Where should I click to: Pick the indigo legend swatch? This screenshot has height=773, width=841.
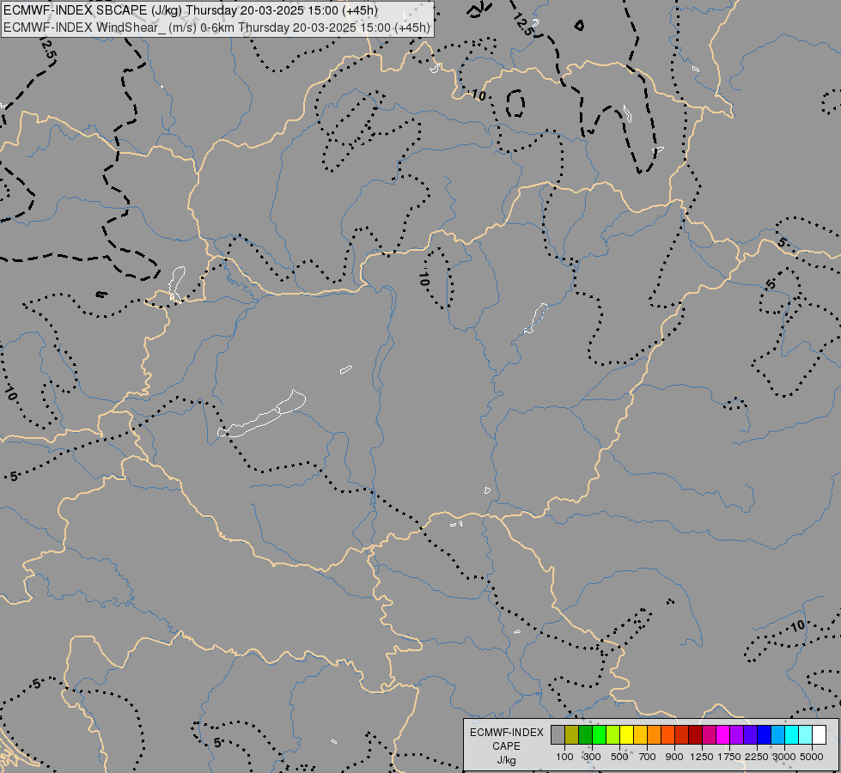tap(750, 734)
